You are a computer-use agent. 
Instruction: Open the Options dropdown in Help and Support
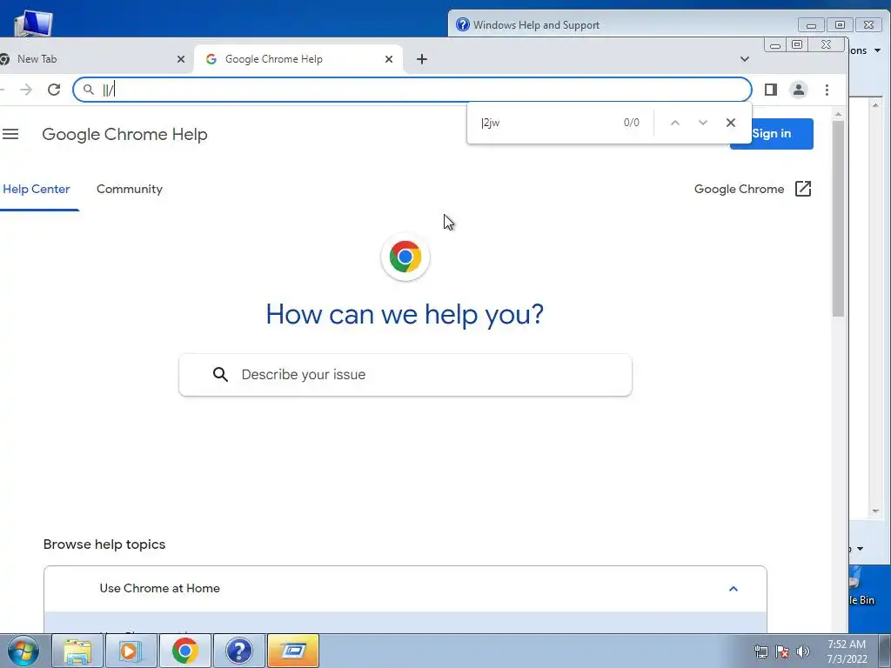[x=866, y=50]
